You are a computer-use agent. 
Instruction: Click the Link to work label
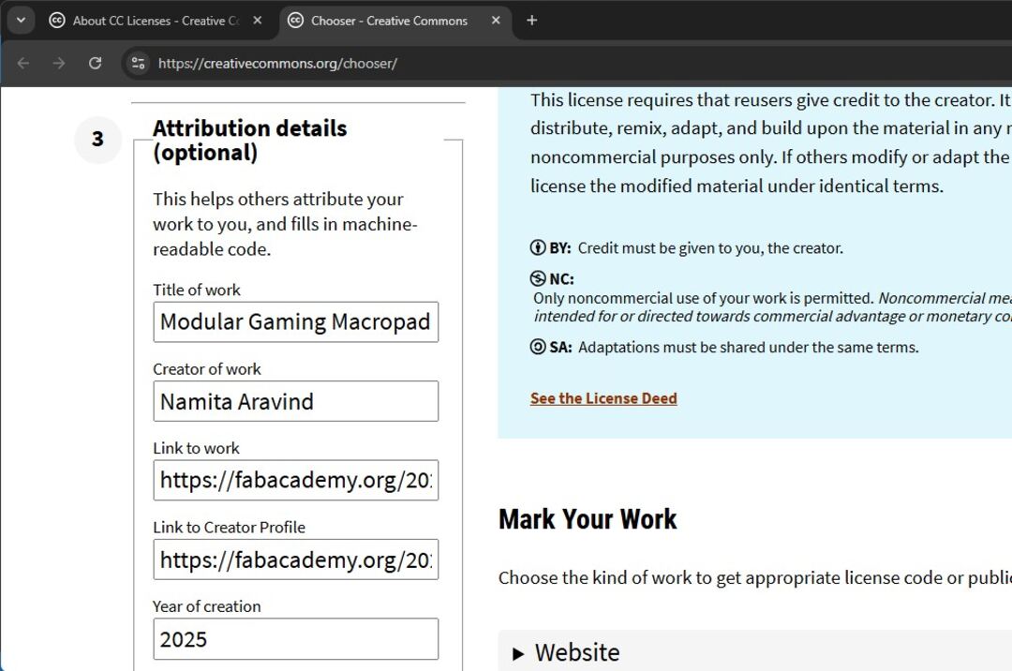[196, 448]
